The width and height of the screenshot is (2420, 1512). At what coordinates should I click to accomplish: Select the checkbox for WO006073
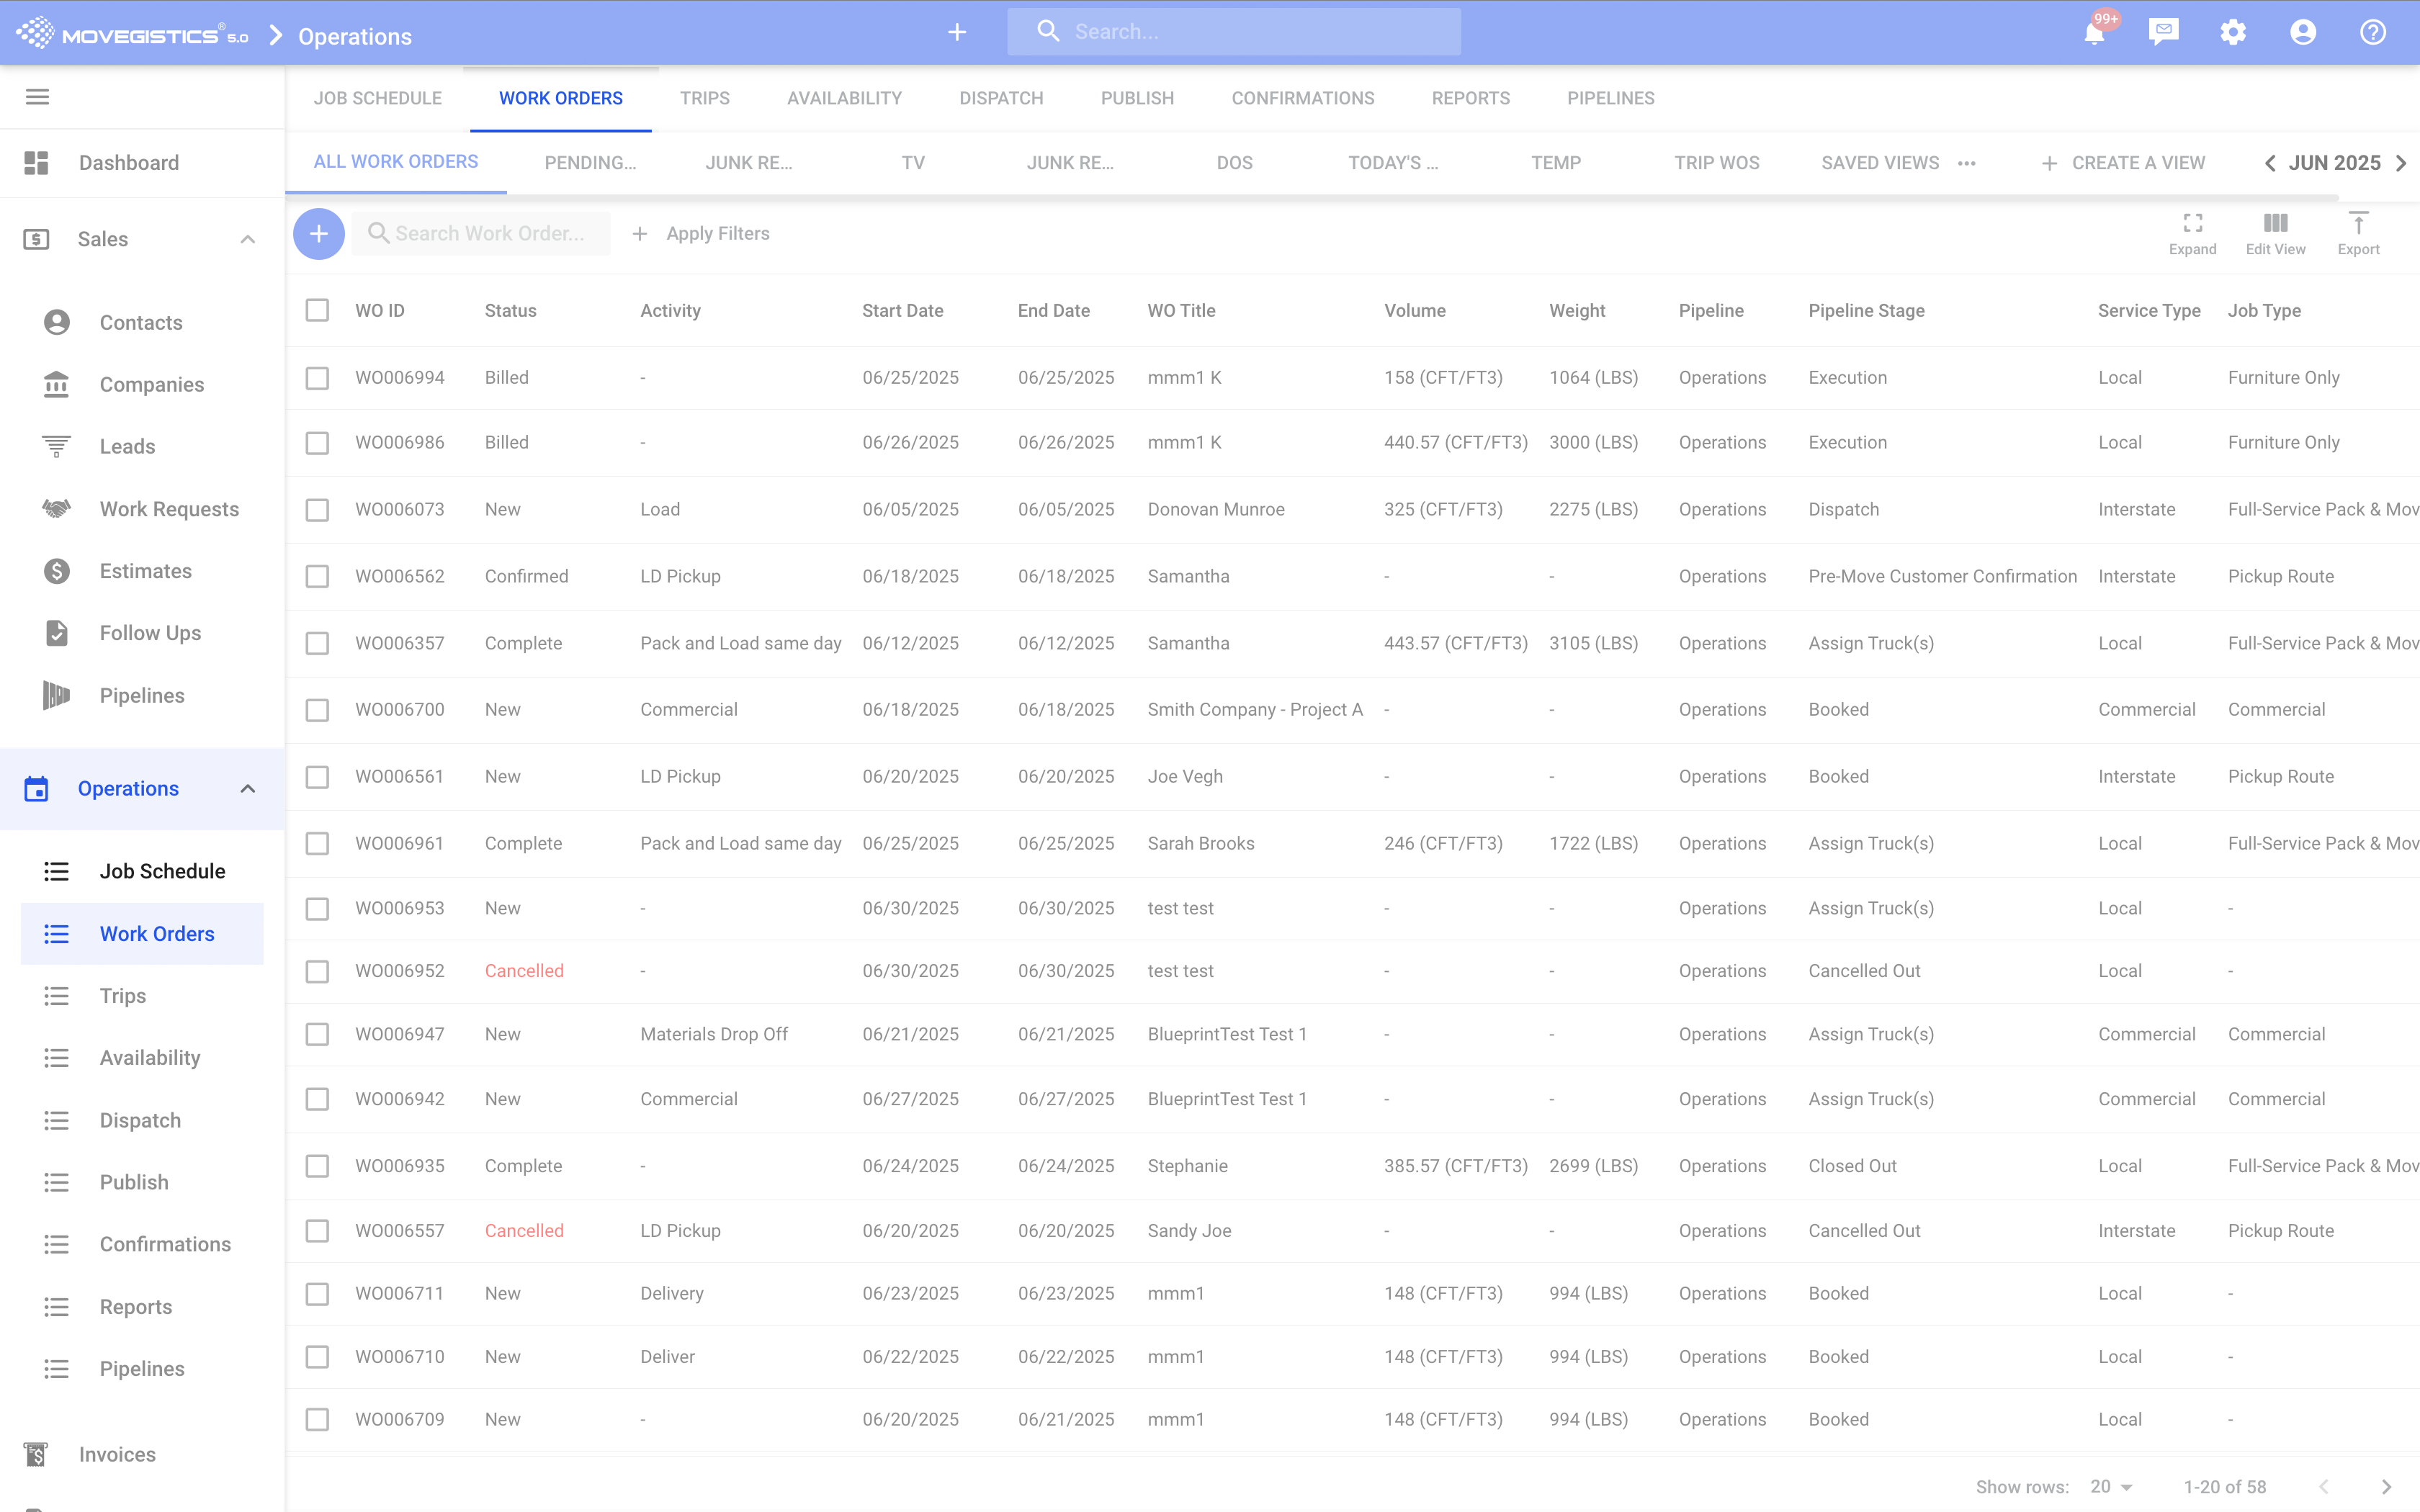pos(317,510)
